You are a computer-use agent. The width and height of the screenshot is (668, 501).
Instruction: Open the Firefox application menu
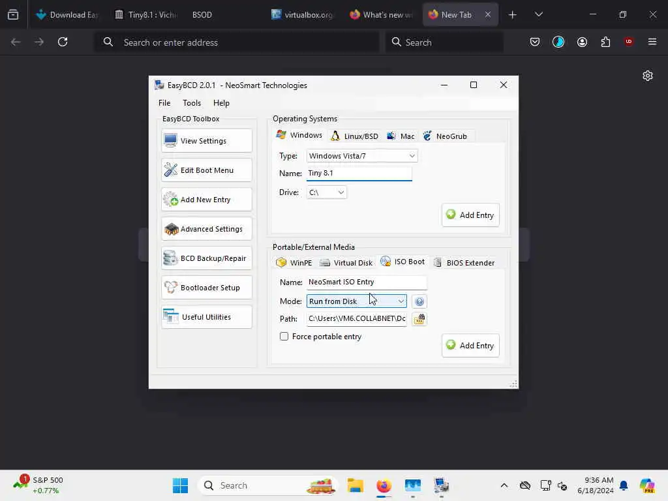coord(652,42)
